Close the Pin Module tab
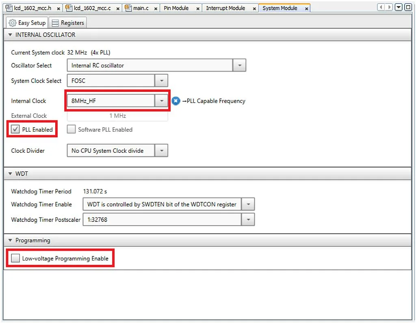This screenshot has height=323, width=416. click(198, 9)
